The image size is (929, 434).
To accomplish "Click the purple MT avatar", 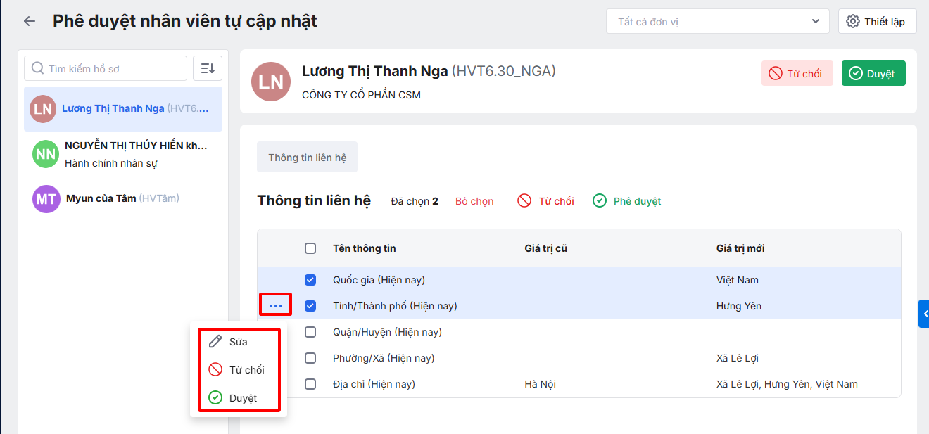I will pyautogui.click(x=46, y=199).
